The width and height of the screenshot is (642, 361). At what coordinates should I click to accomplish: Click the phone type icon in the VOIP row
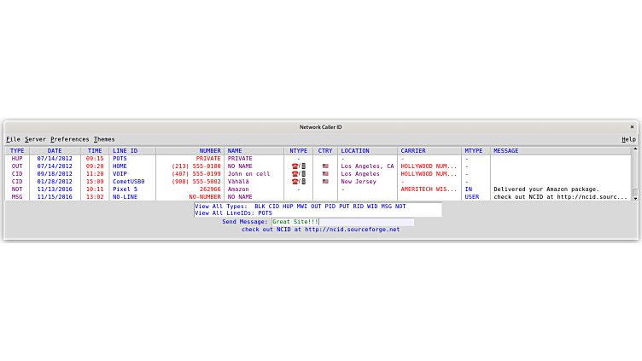[x=298, y=174]
